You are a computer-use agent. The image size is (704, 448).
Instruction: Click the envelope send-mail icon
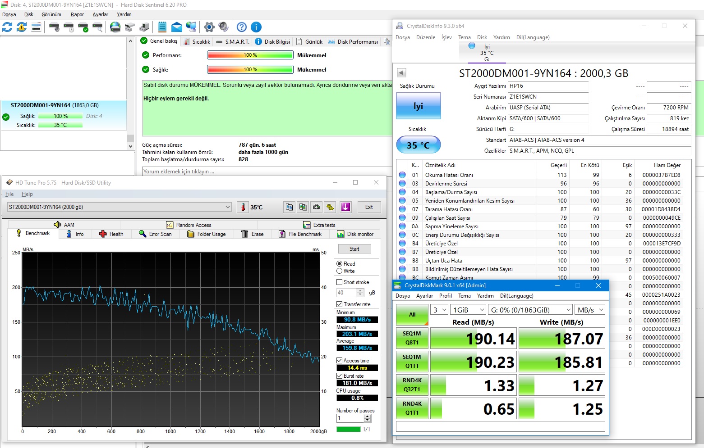[177, 27]
